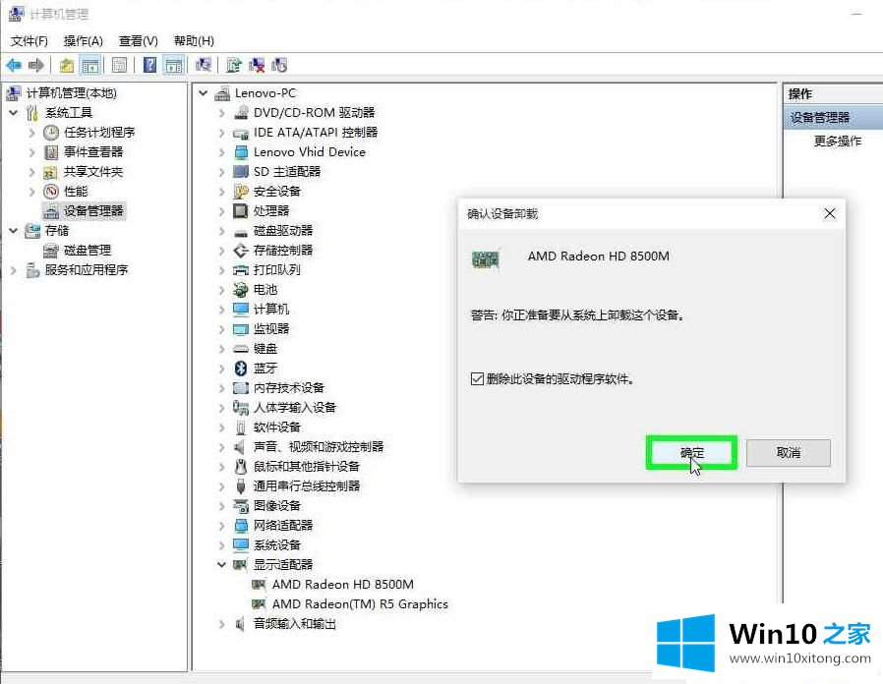This screenshot has height=684, width=883.
Task: Click the update driver software toolbar icon
Action: tap(234, 65)
